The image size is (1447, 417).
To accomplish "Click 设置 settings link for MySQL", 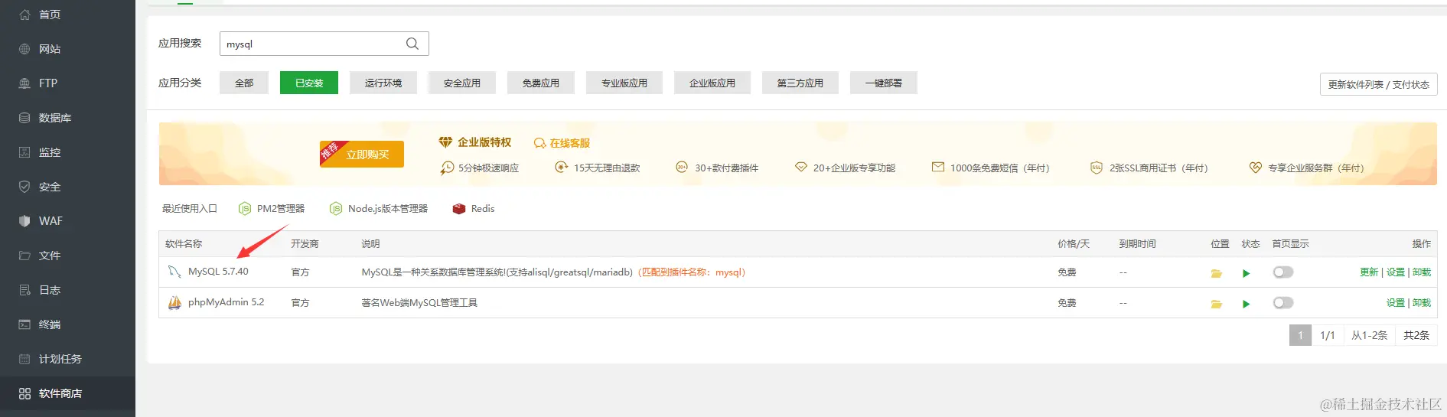I will (1396, 272).
